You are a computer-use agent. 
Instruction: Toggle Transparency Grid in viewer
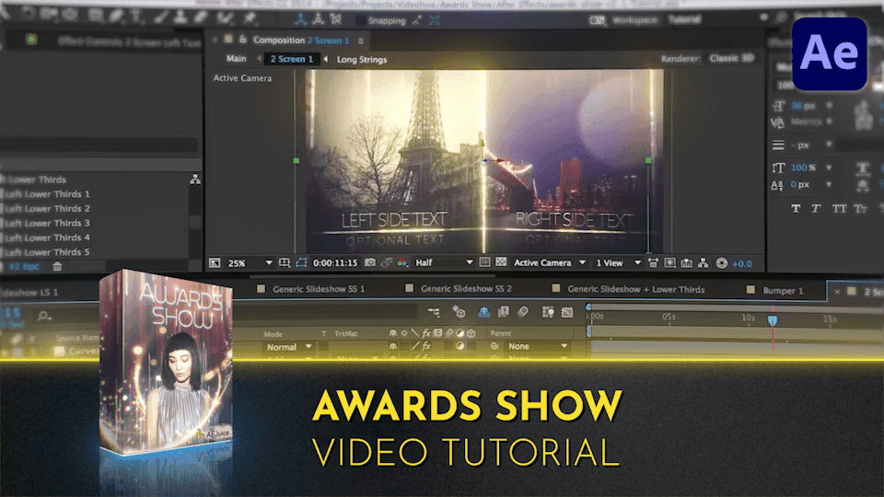tap(501, 262)
